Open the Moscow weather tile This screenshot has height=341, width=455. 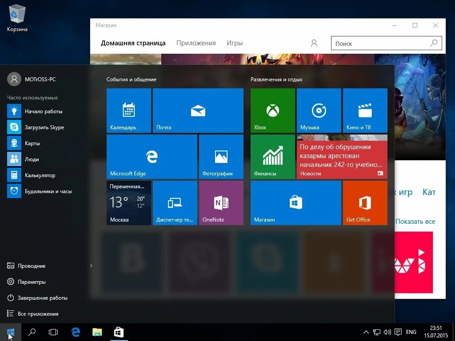coord(128,202)
